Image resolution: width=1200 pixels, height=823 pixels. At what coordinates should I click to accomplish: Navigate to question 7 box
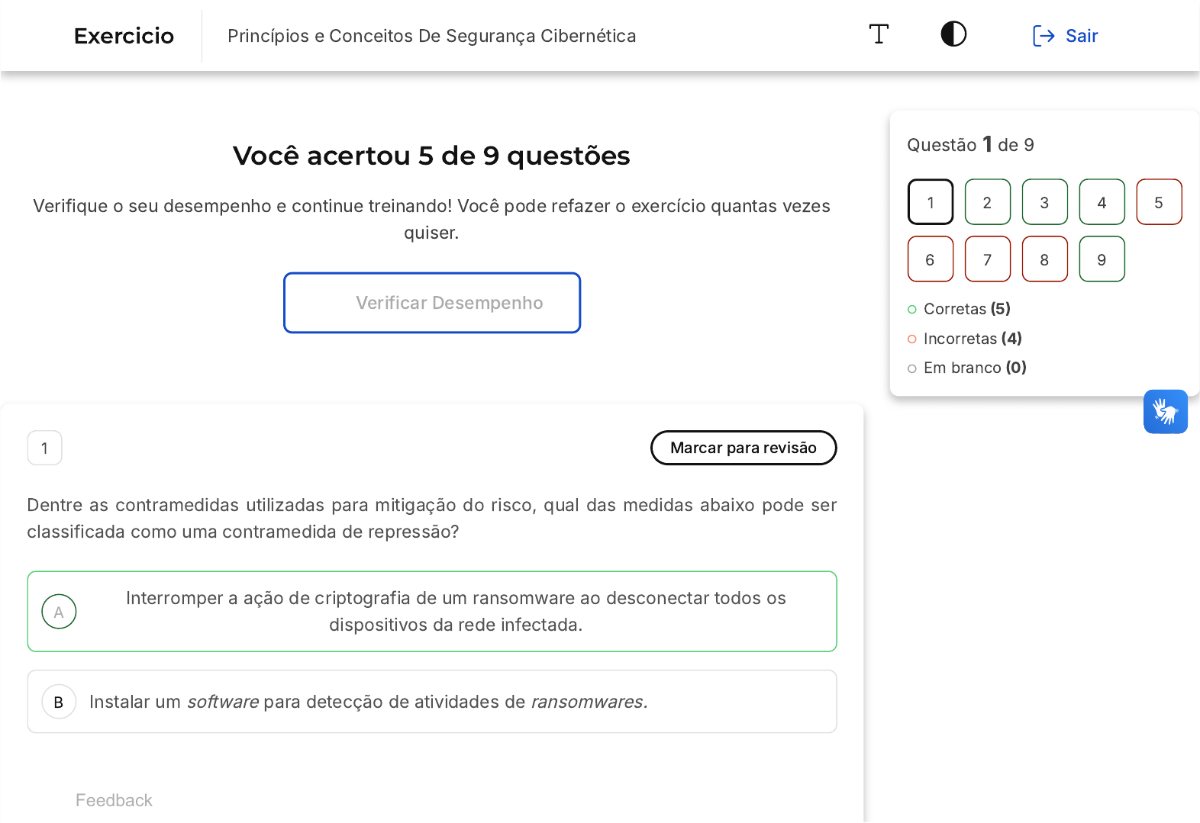[987, 259]
